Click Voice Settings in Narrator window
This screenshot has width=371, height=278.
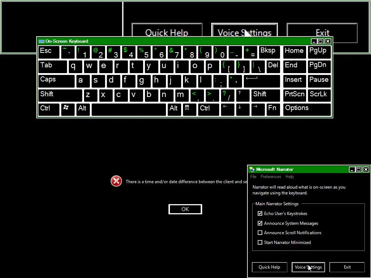coord(308,267)
